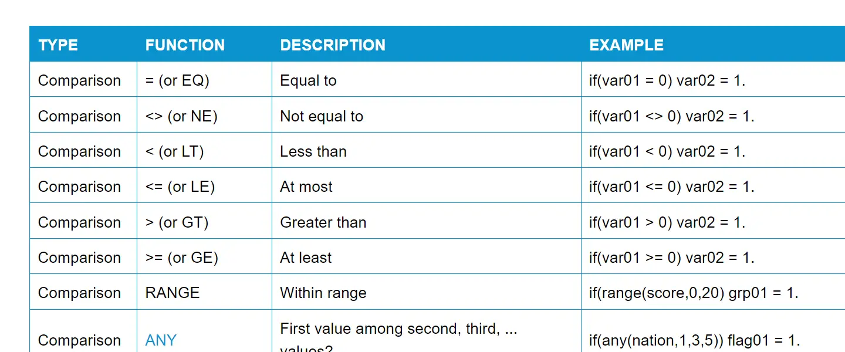The height and width of the screenshot is (352, 845).
Task: Click the TYPE column header
Action: point(58,45)
